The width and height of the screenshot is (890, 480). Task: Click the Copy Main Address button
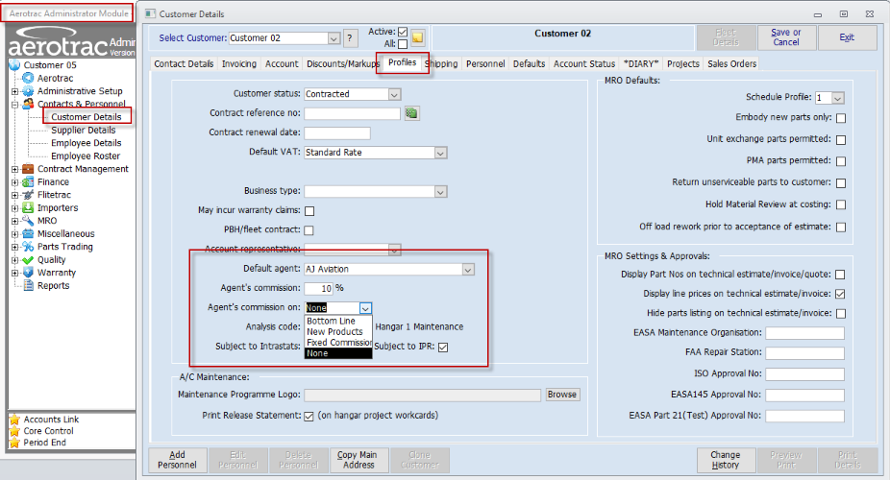click(358, 460)
